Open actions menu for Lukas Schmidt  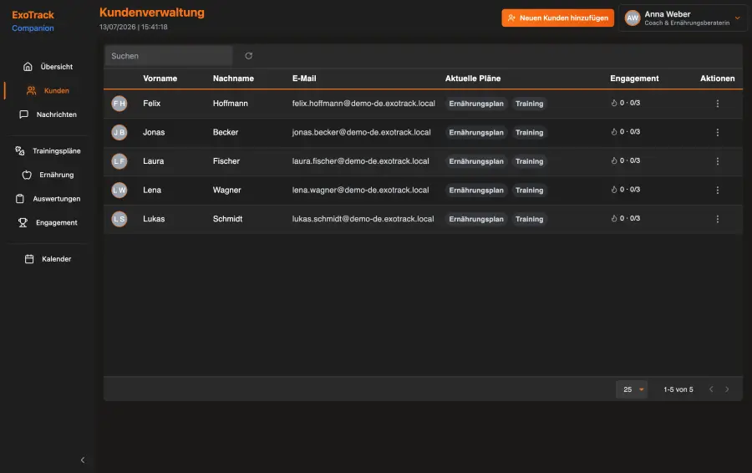(718, 219)
